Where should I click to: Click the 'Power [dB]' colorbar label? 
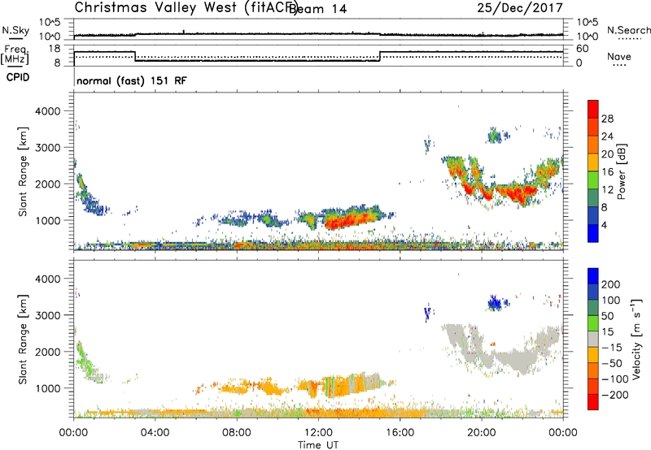coord(621,171)
